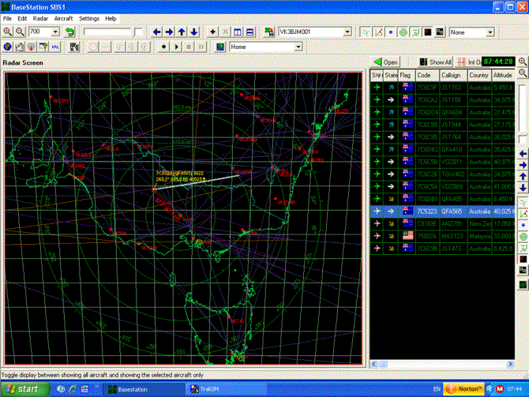Viewport: 529px width, 397px height.
Task: Click the globe icon in second toolbar
Action: click(x=7, y=47)
